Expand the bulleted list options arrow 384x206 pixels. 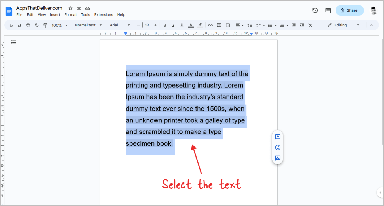276,25
